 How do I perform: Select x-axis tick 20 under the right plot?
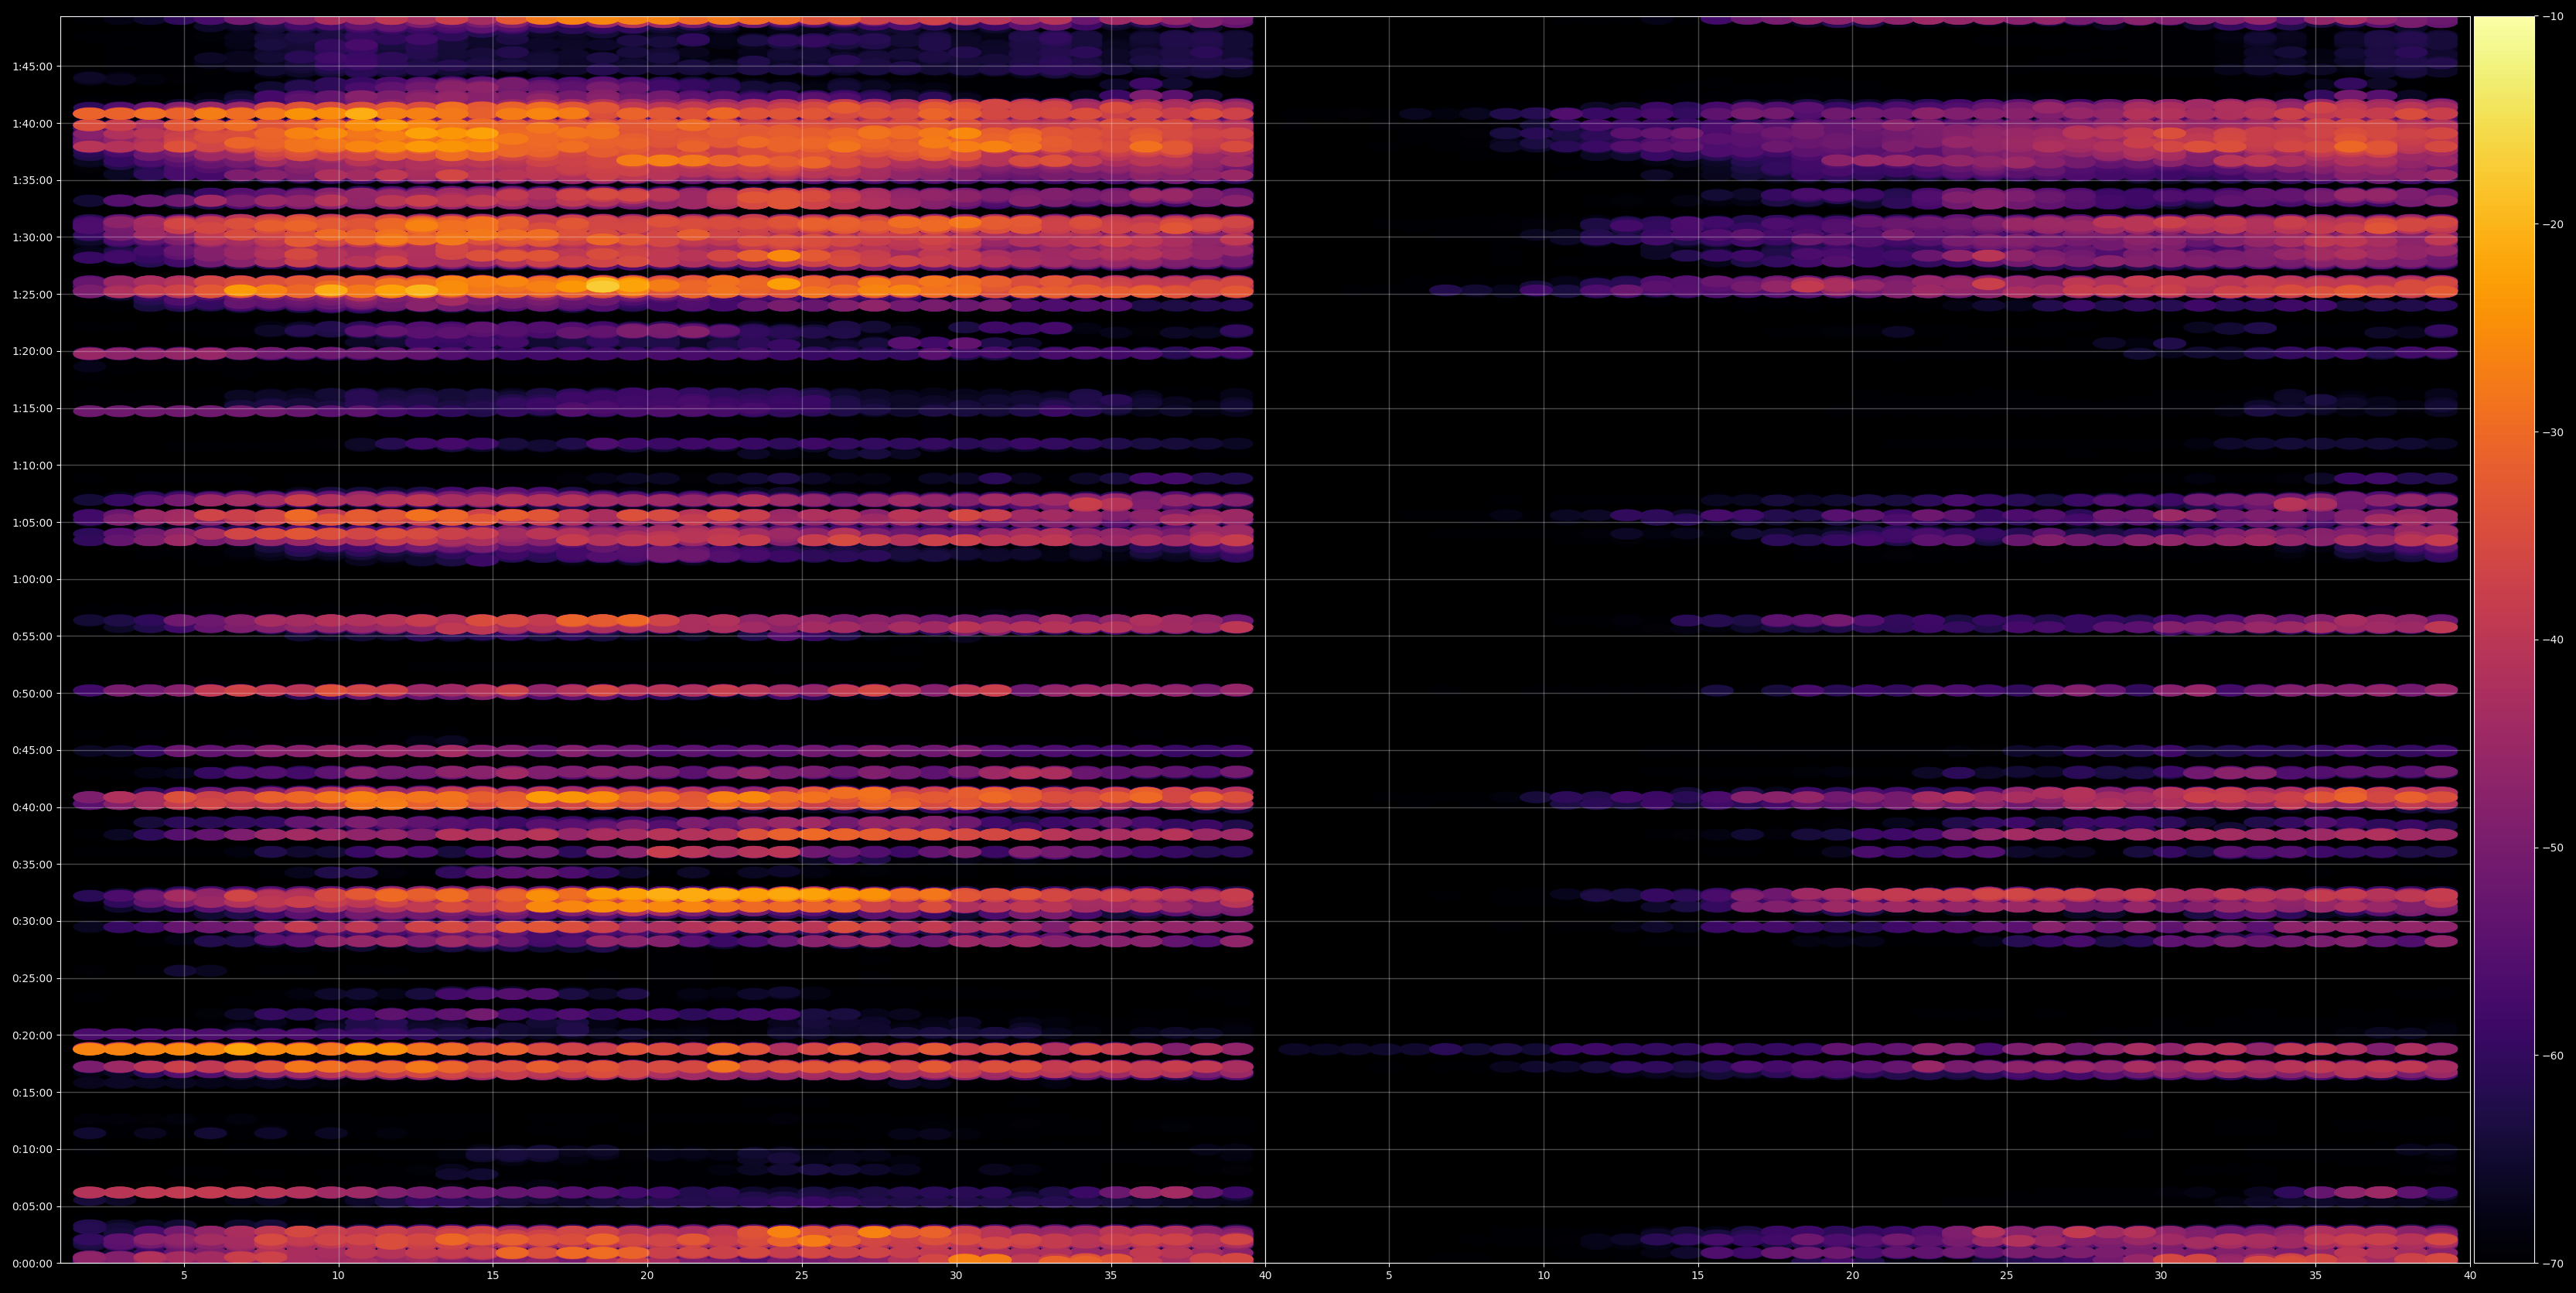click(x=1852, y=1276)
